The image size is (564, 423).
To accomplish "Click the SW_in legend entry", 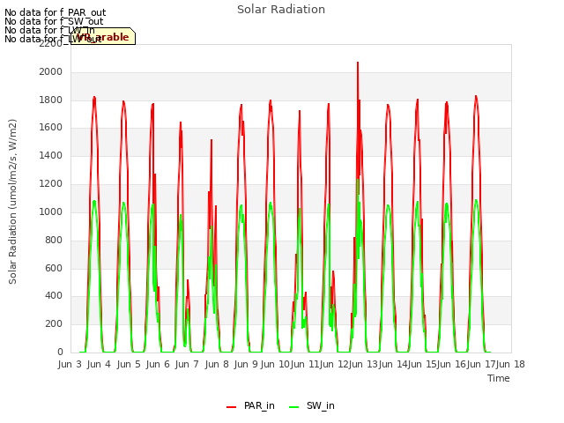I will [311, 405].
